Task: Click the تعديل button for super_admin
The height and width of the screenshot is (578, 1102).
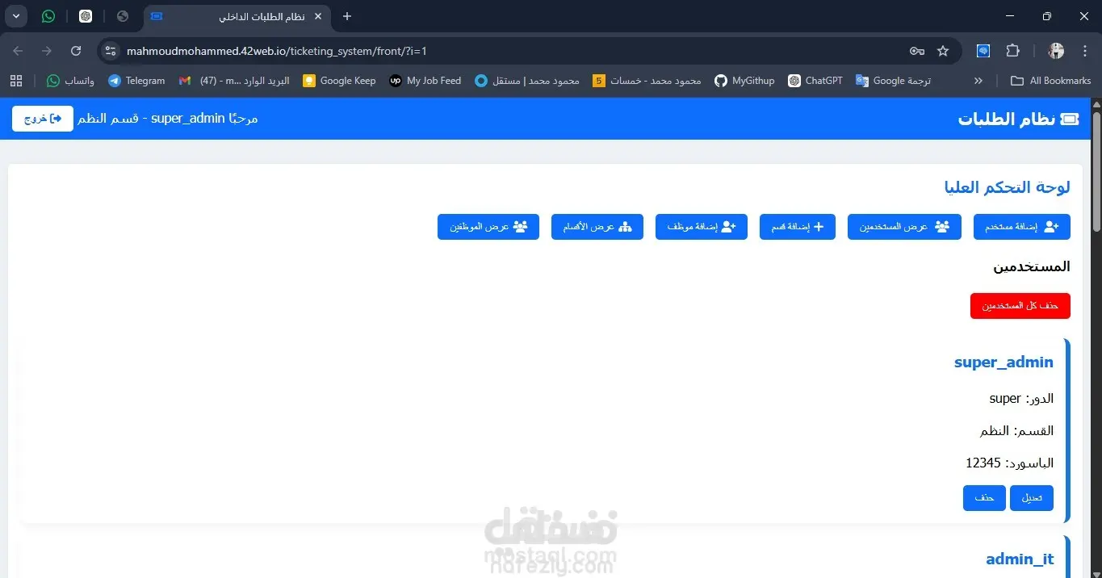Action: 1032,498
